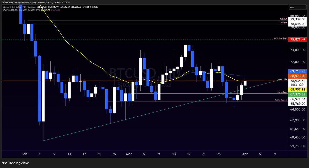Click the red 75,871.49 price tag

(298, 39)
